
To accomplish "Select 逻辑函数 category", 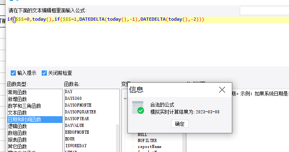I will (35, 126).
